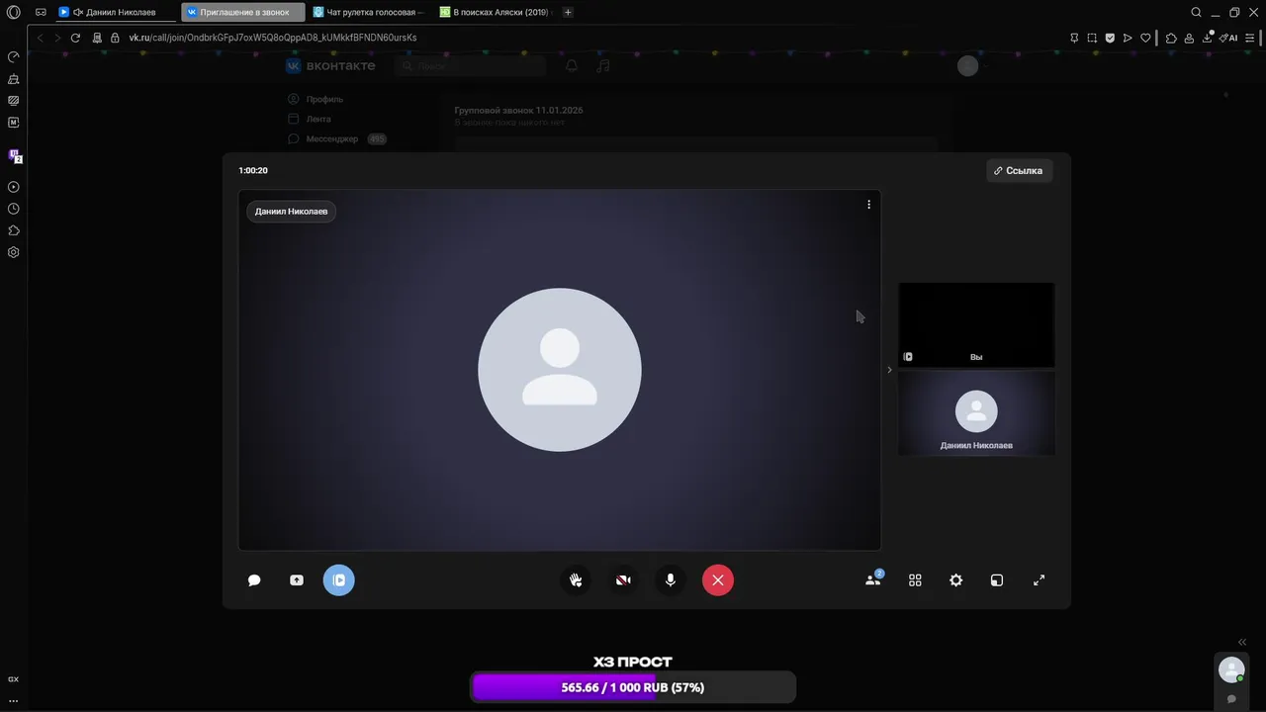Open a new browser tab

(x=568, y=12)
